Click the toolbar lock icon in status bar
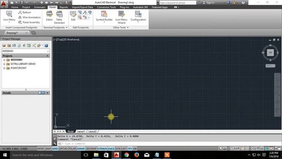This screenshot has width=282, height=159. 257,148
